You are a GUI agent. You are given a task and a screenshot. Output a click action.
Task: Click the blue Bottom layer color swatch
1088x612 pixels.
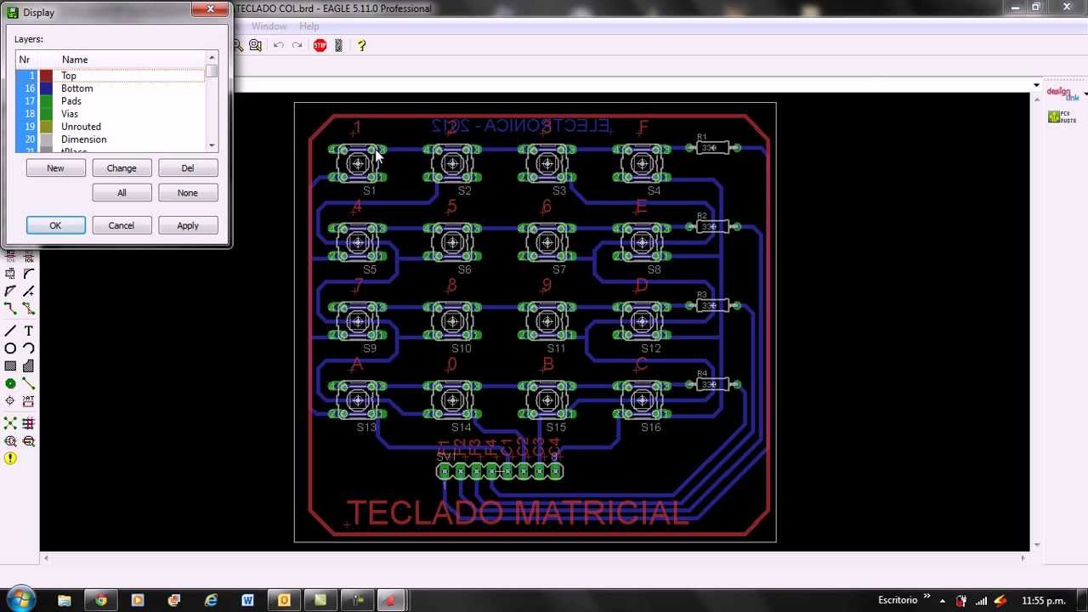[x=46, y=88]
